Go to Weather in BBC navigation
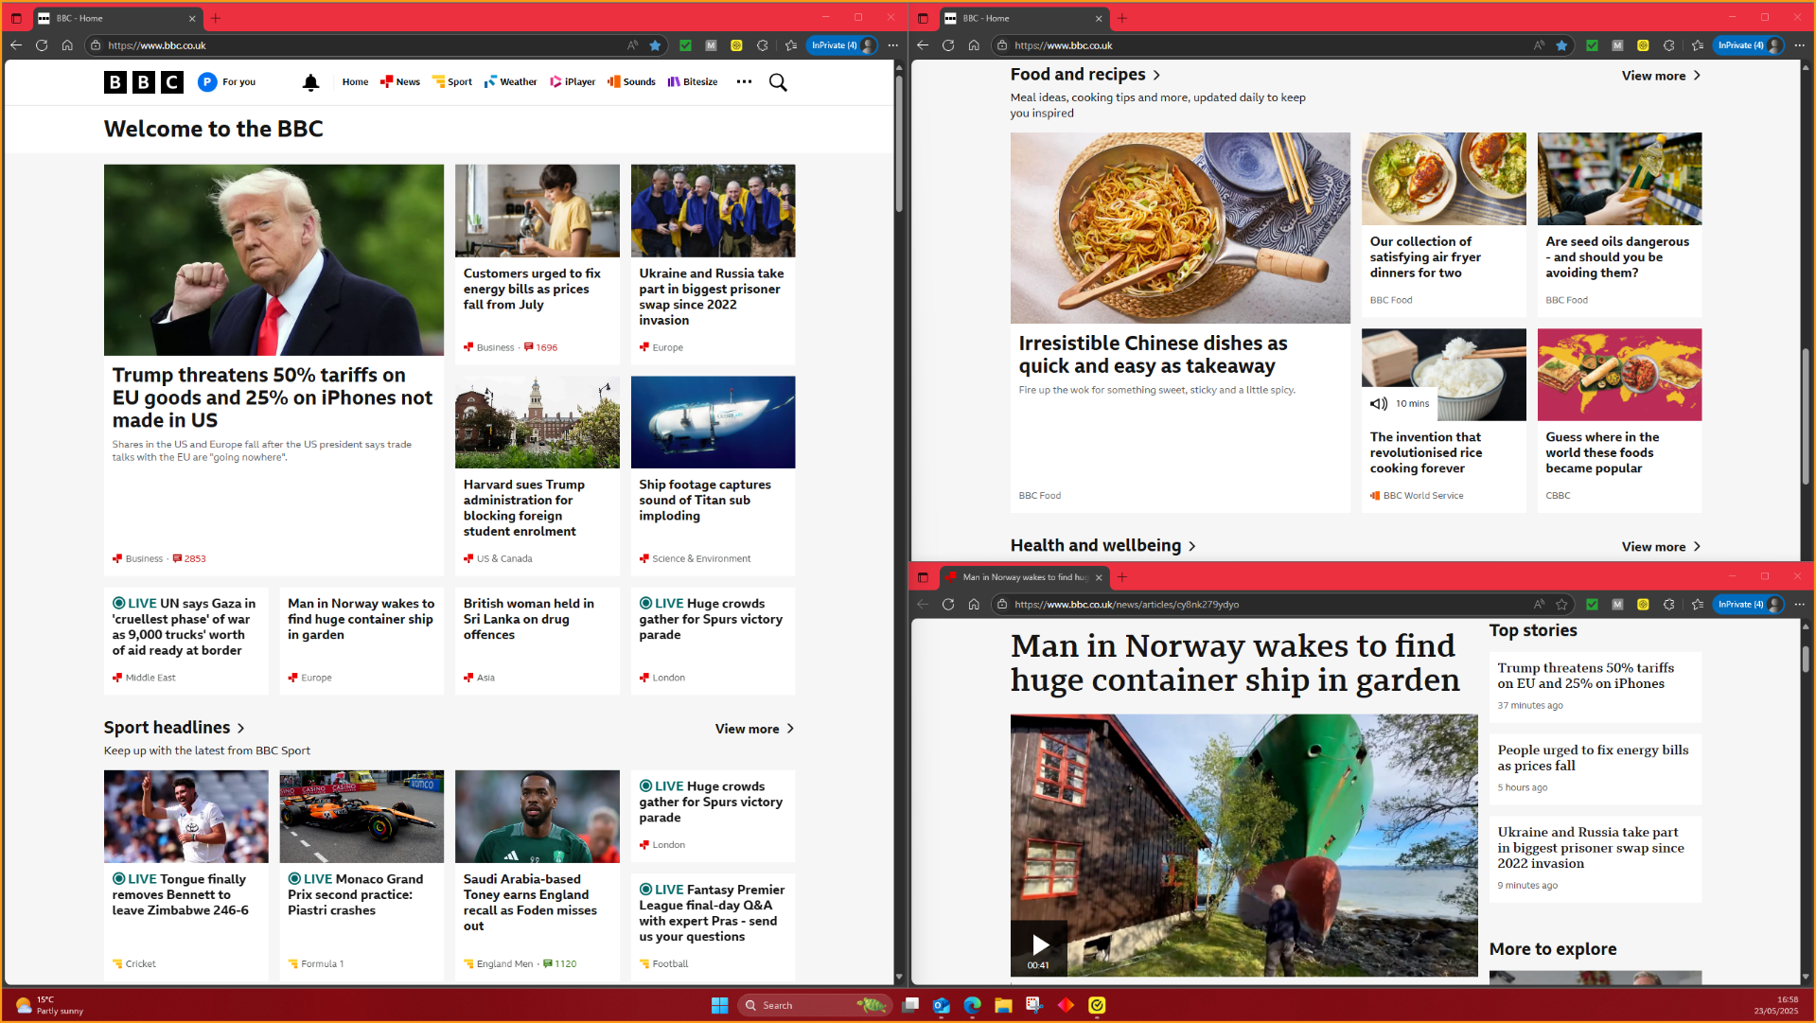 pyautogui.click(x=510, y=82)
